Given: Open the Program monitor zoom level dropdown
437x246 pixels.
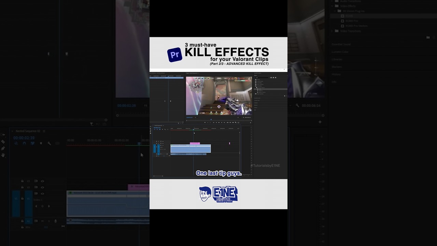Looking at the screenshot, I should pyautogui.click(x=197, y=118).
